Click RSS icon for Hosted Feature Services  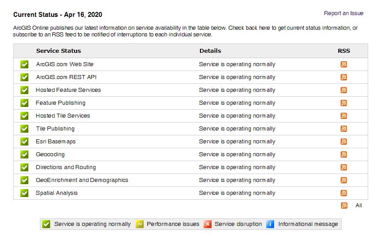click(344, 90)
